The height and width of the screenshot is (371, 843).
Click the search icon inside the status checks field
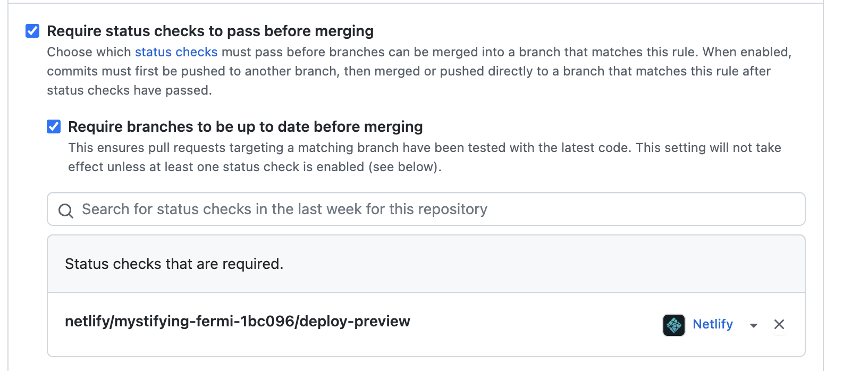click(x=66, y=210)
